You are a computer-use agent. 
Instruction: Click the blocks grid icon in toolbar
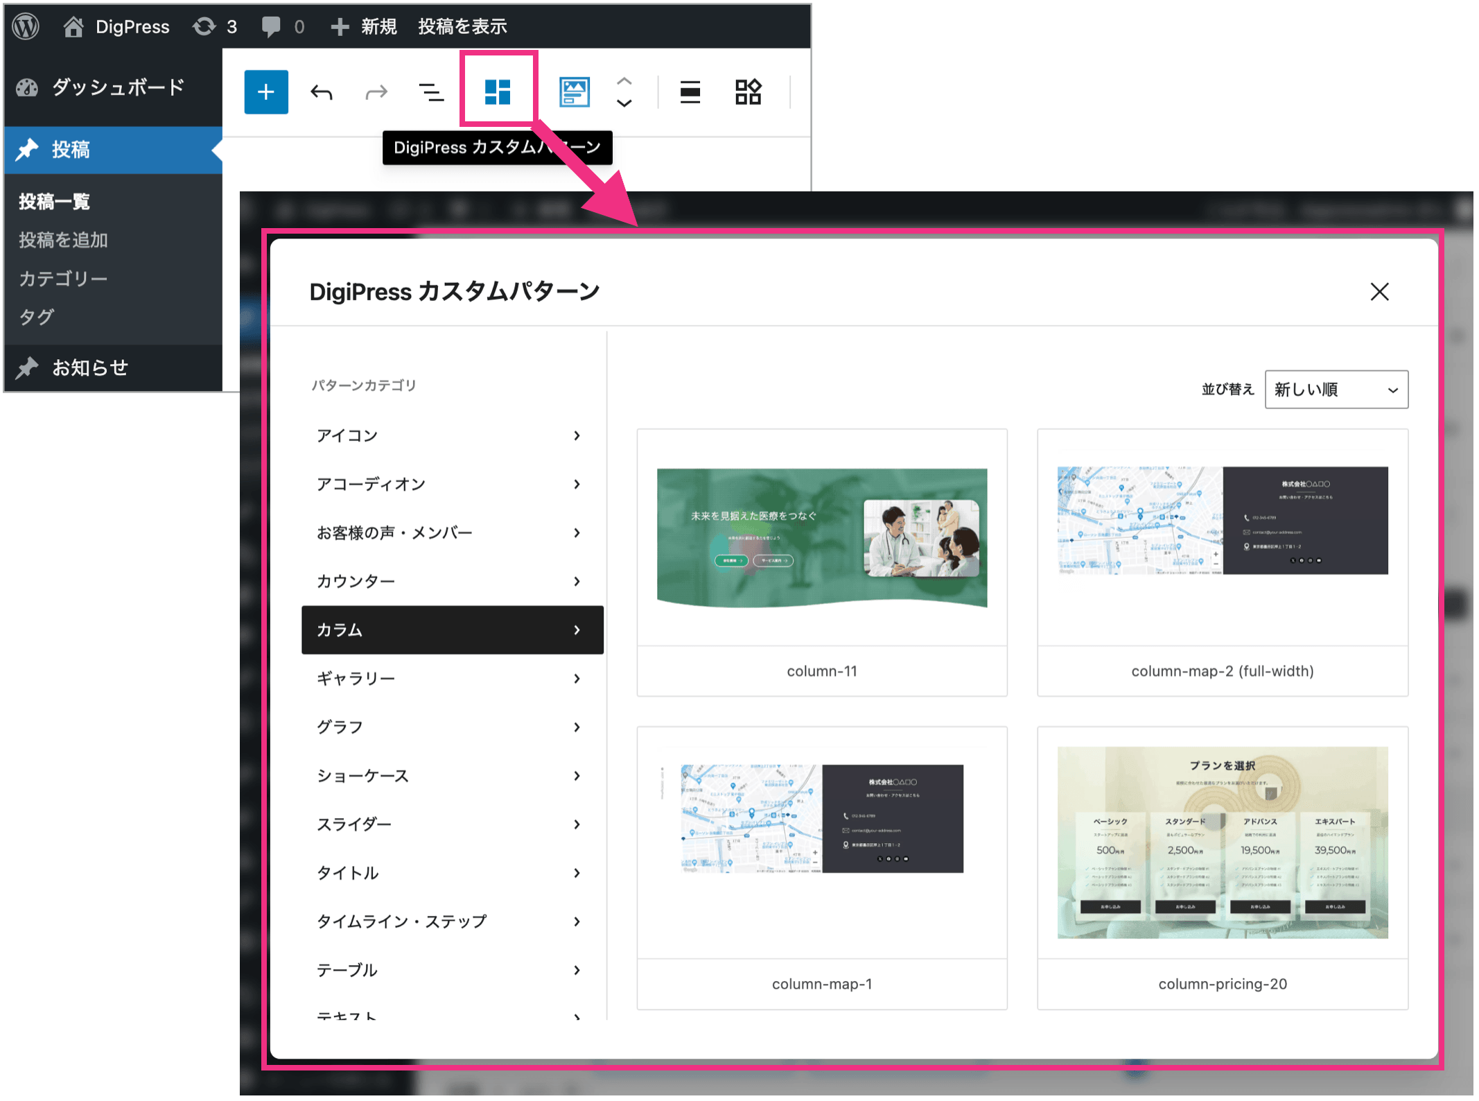748,92
